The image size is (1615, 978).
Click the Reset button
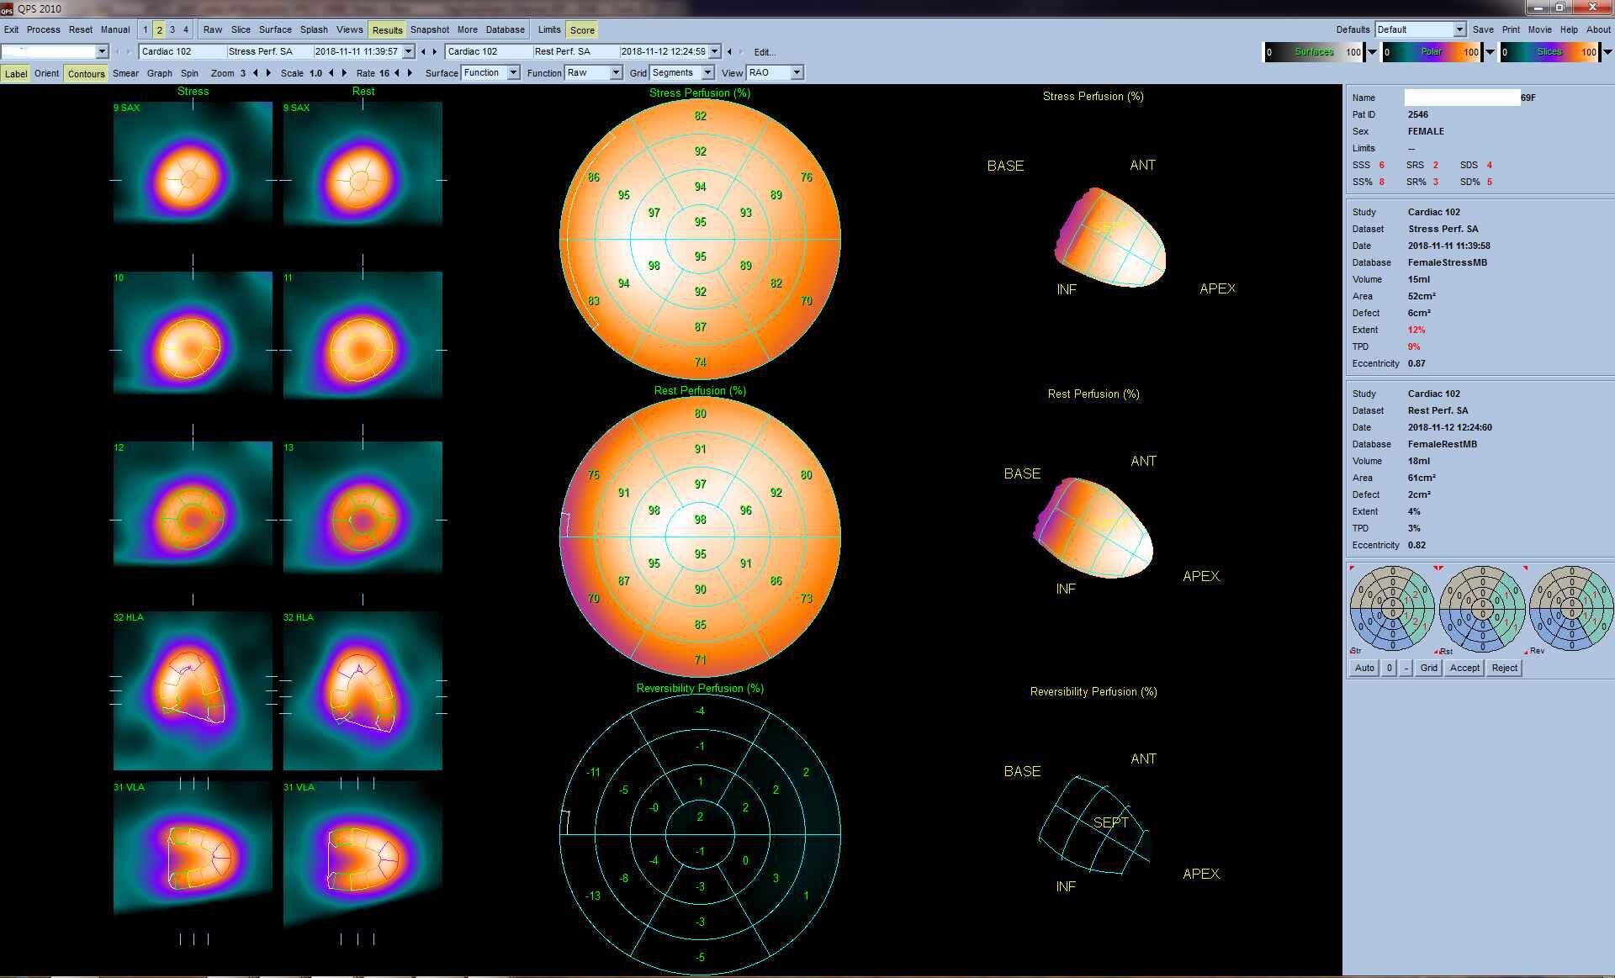[x=81, y=30]
